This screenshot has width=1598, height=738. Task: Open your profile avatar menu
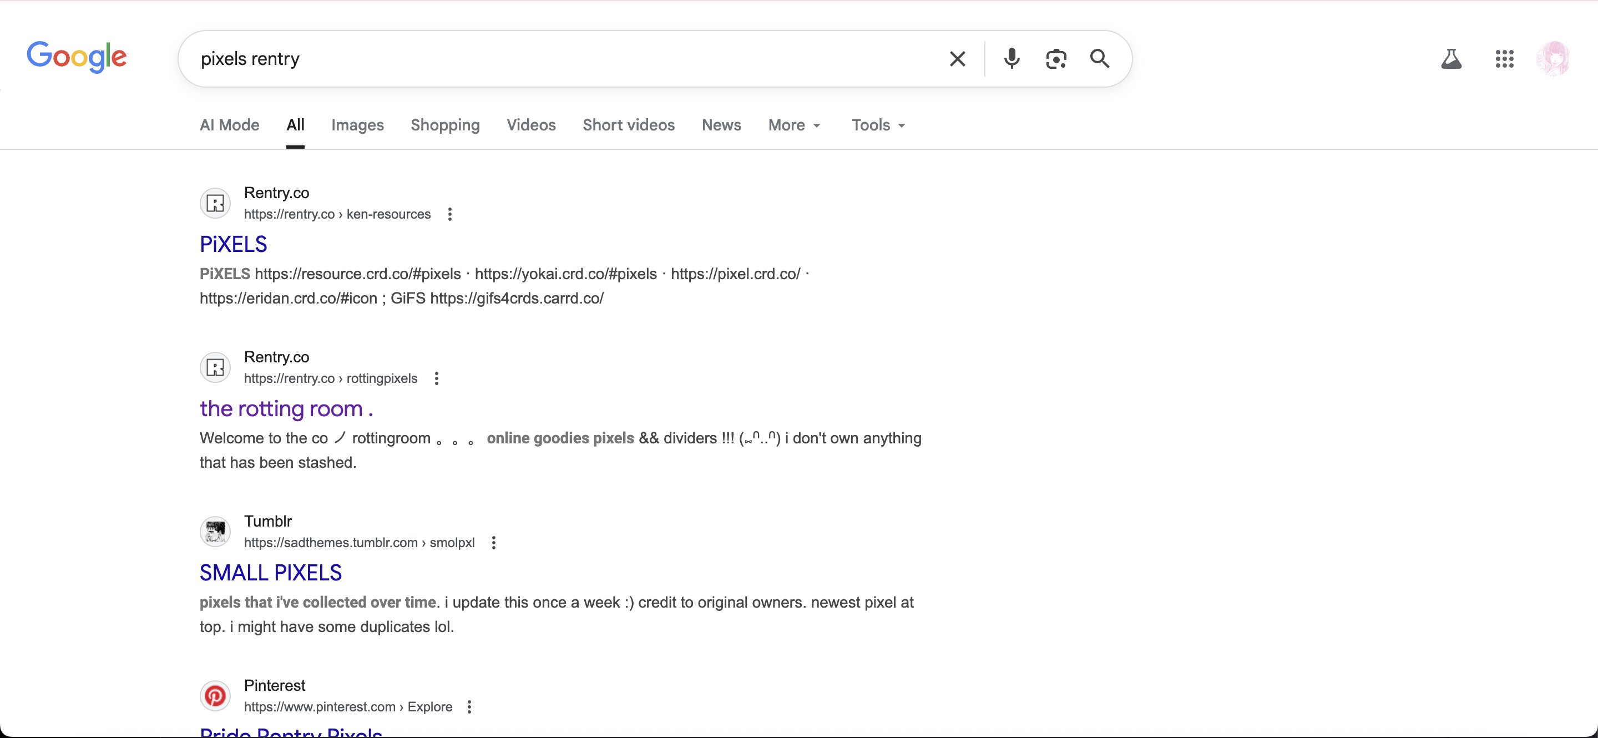coord(1555,58)
